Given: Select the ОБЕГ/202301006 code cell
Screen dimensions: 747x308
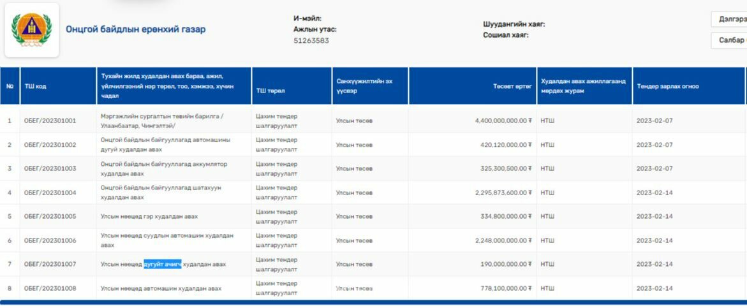Looking at the screenshot, I should (x=50, y=240).
